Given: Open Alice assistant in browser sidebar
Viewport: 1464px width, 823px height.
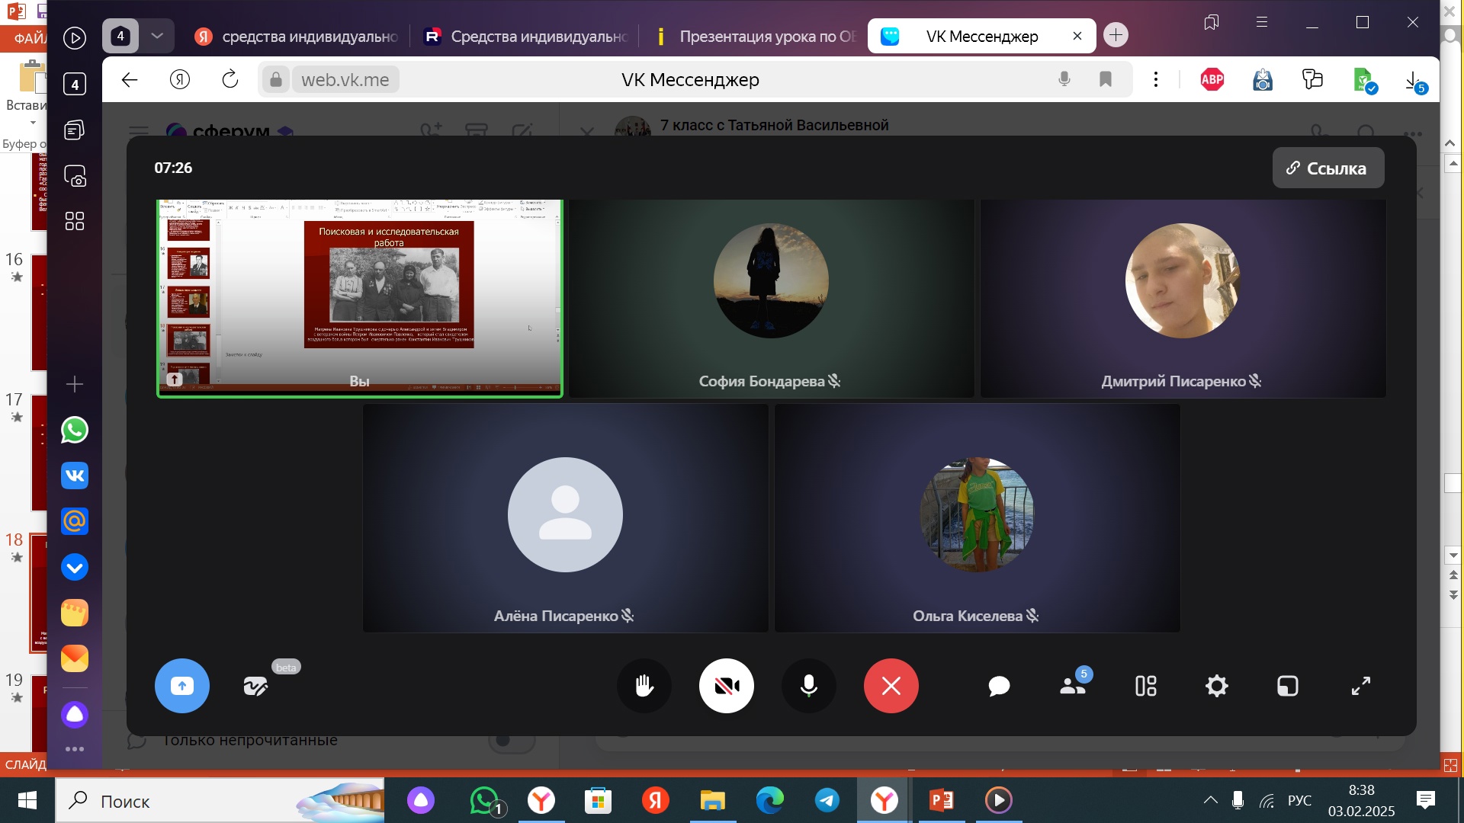Looking at the screenshot, I should point(75,715).
